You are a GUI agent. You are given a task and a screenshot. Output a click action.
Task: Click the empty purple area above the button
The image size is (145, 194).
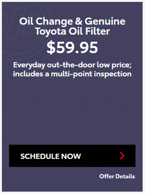click(x=72, y=111)
